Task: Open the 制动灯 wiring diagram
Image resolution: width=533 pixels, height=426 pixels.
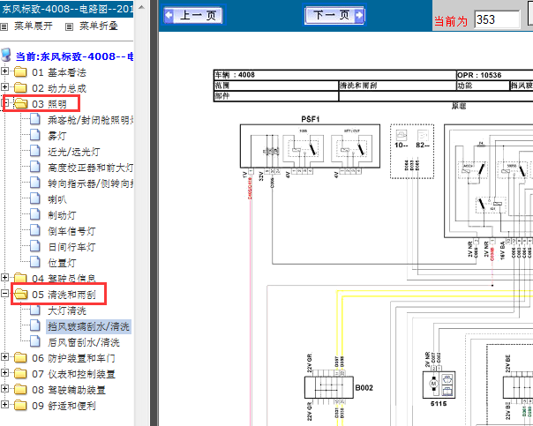Action: click(x=62, y=215)
